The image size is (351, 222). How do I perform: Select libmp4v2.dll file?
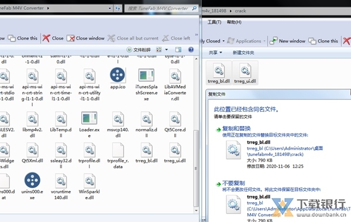click(32, 124)
